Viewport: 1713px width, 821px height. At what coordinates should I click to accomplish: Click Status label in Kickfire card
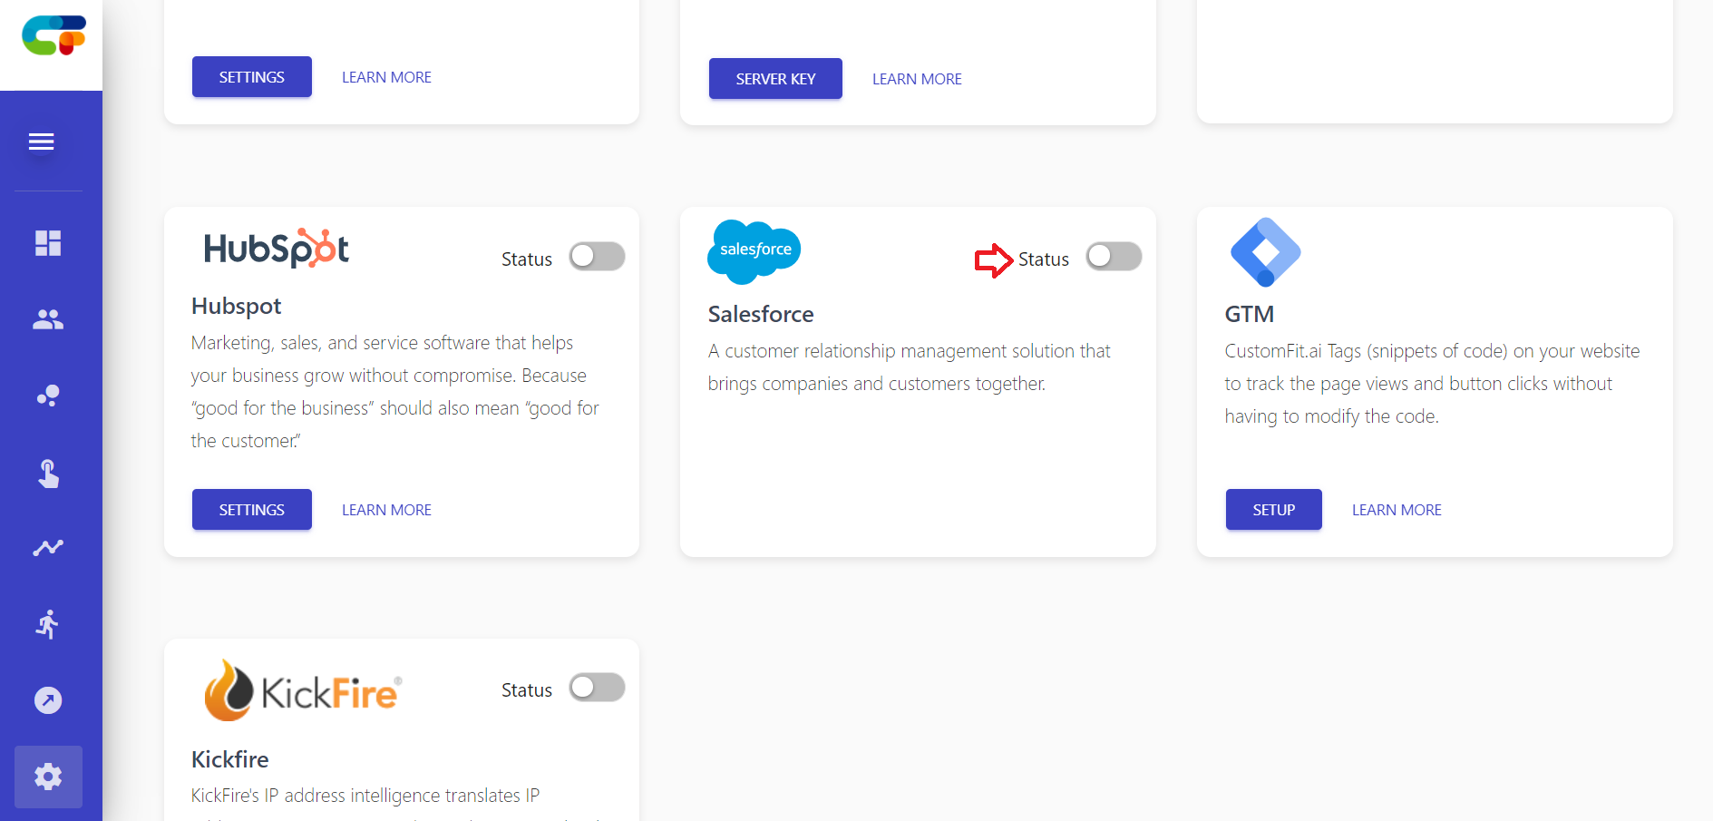click(x=527, y=690)
